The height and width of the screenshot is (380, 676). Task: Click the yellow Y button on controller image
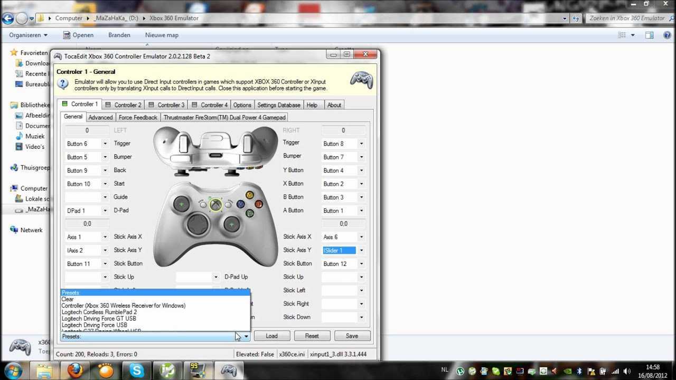pyautogui.click(x=249, y=195)
